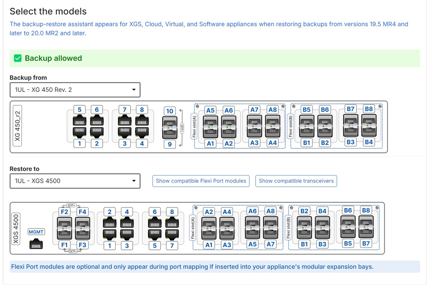This screenshot has height=285, width=427.
Task: Click the A3/A4 Flexi port icon on XGS 4500
Action: 227,228
